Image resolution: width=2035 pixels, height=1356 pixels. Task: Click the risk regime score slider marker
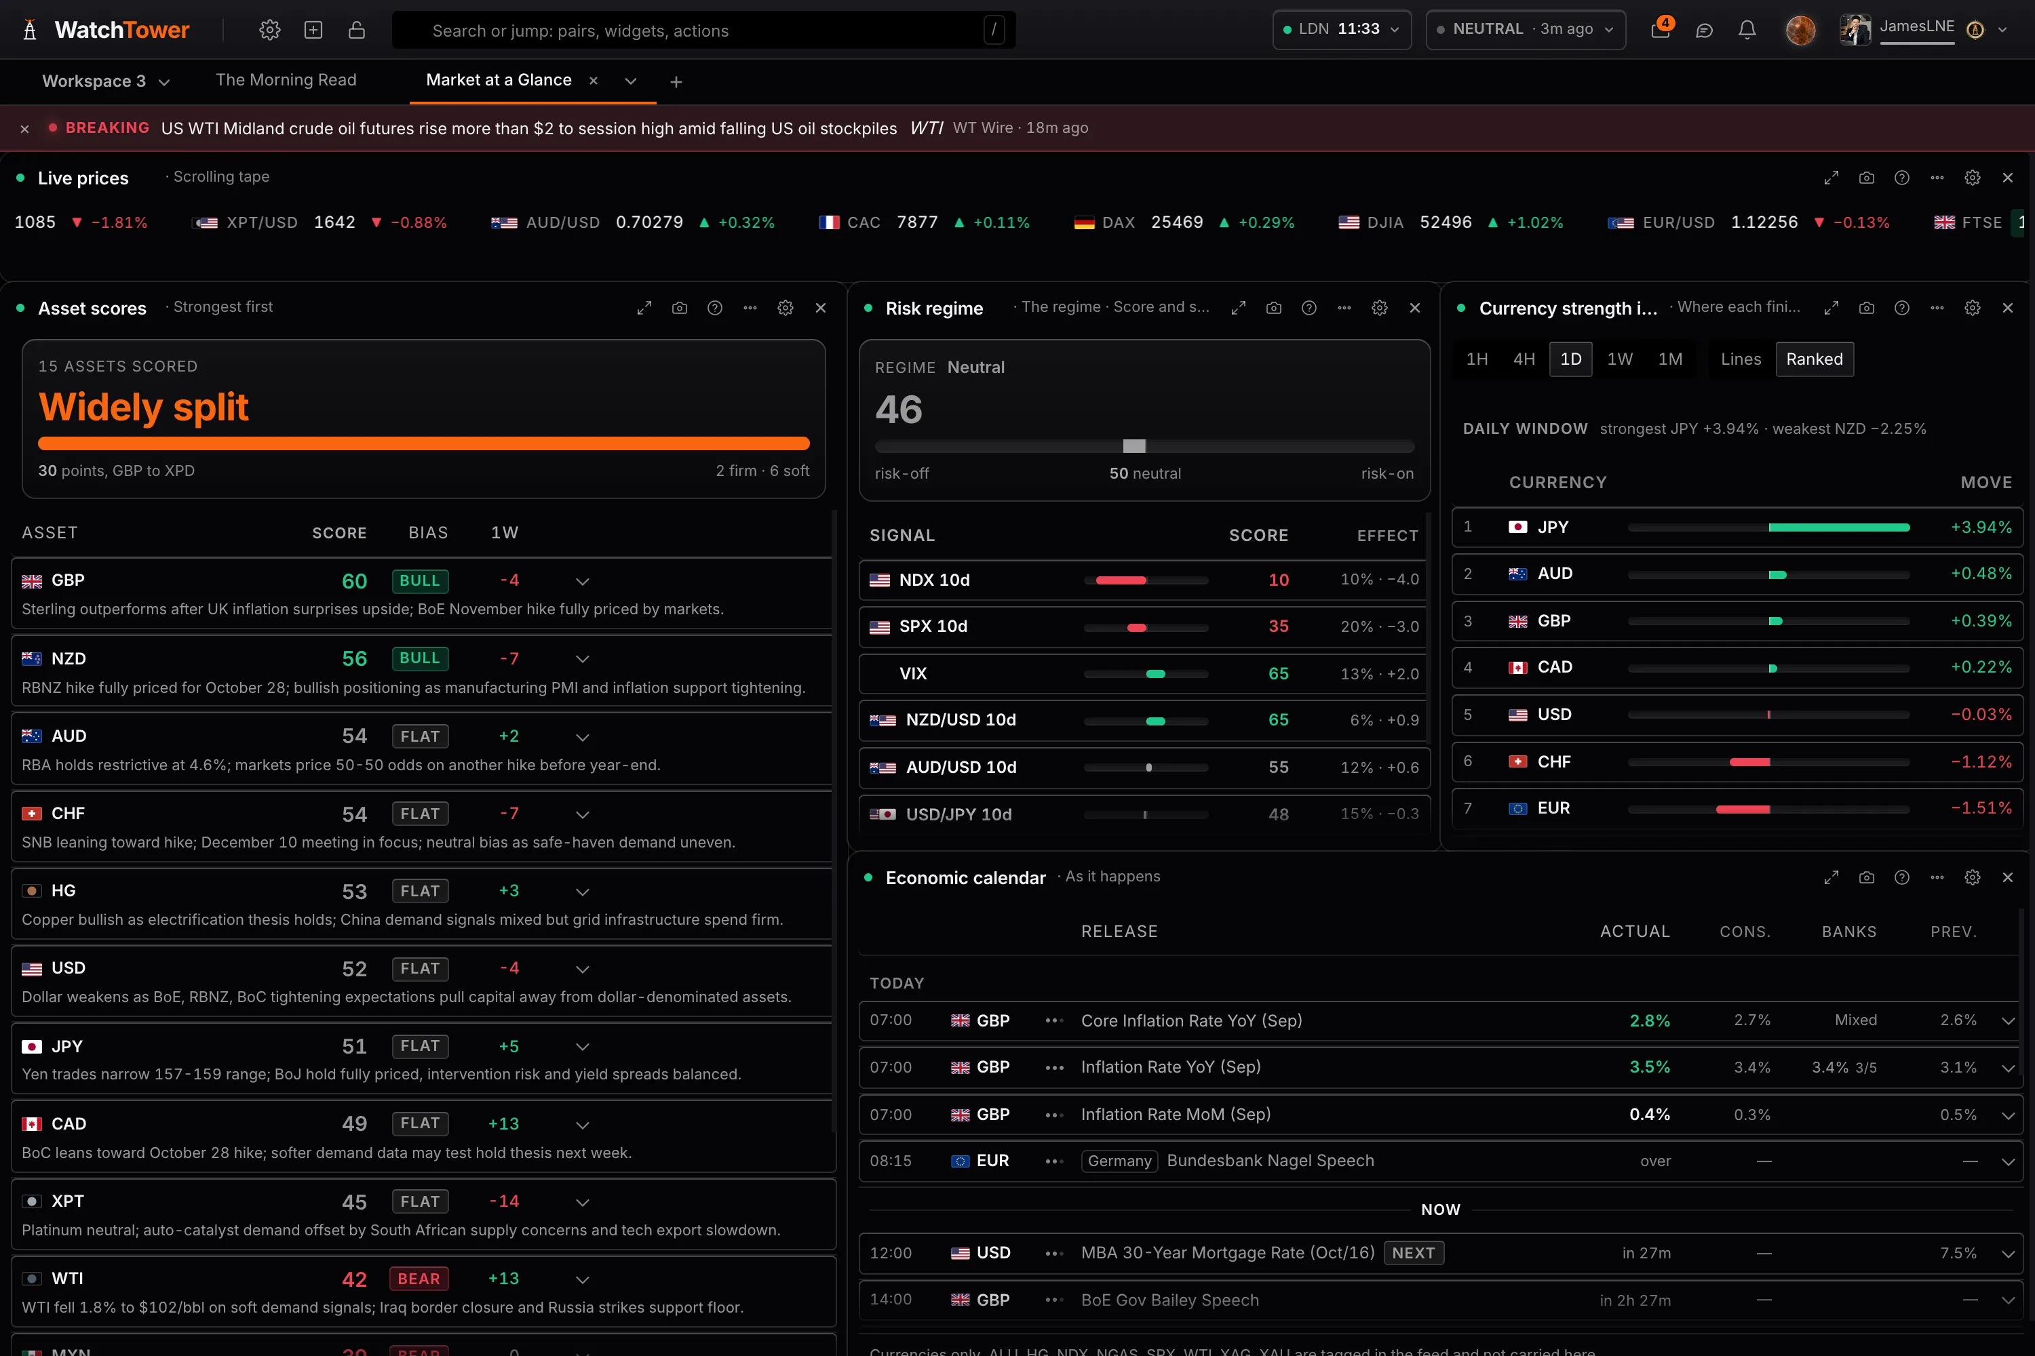pyautogui.click(x=1133, y=446)
